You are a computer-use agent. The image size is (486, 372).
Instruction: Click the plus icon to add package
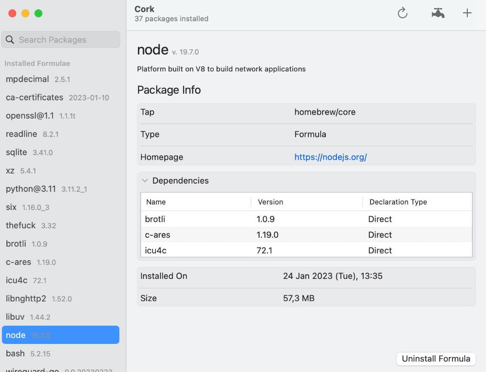[467, 13]
